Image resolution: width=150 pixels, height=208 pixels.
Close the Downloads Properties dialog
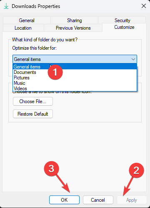coord(144,6)
